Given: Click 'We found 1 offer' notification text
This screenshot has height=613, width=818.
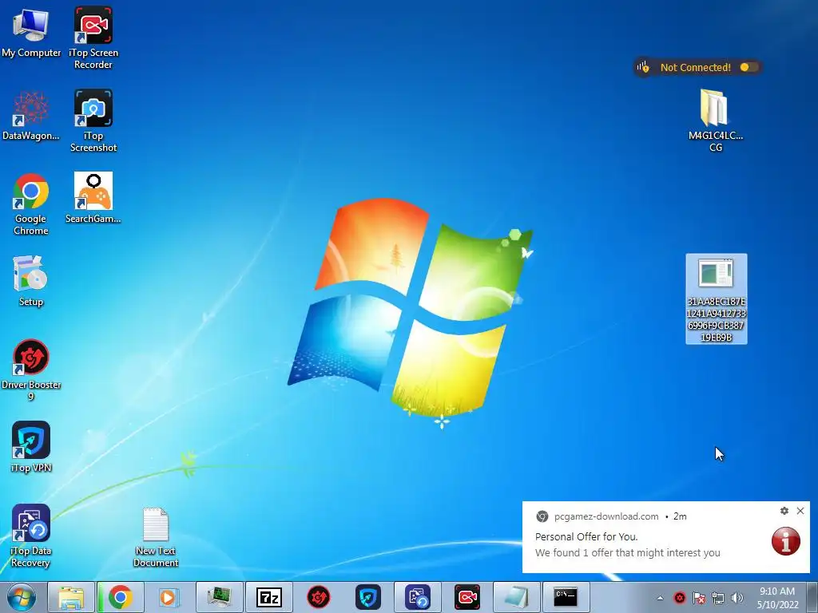Looking at the screenshot, I should tap(628, 552).
